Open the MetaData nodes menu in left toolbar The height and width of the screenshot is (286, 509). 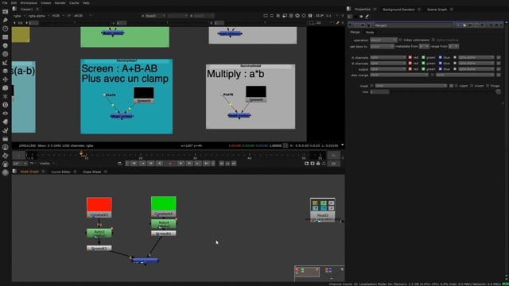pos(6,122)
